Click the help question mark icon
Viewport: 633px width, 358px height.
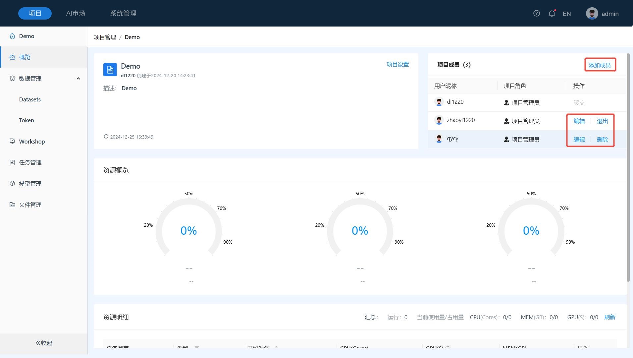pos(536,13)
